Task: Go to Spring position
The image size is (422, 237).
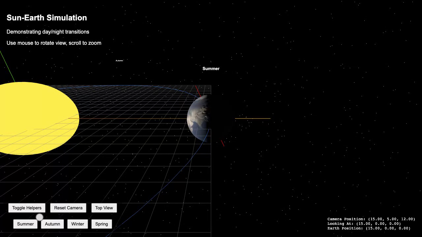Action: (102, 224)
